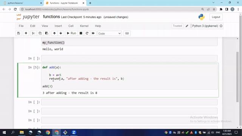Run the selected cell
The width and height of the screenshot is (242, 136).
point(71,33)
